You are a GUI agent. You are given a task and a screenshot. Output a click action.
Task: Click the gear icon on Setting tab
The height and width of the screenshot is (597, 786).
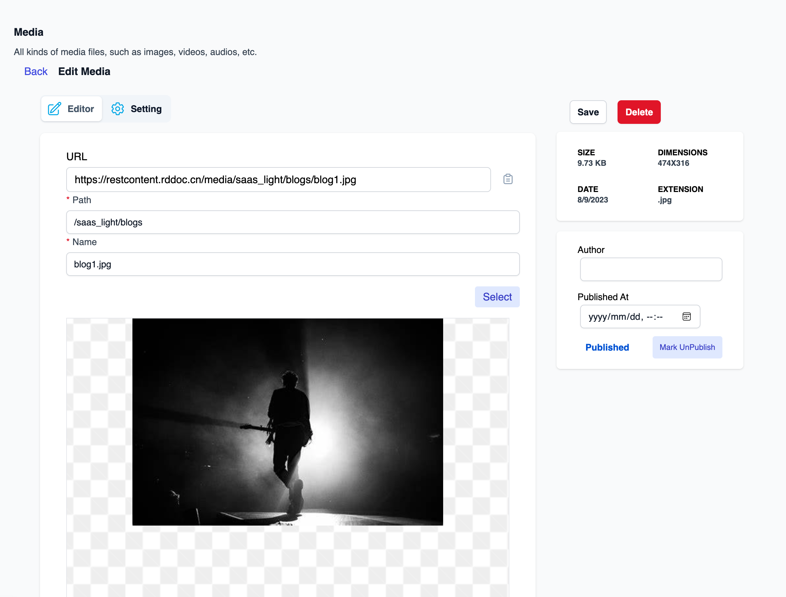(x=117, y=109)
